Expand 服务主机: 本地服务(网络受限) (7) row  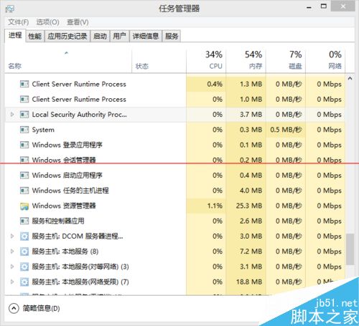click(x=12, y=282)
